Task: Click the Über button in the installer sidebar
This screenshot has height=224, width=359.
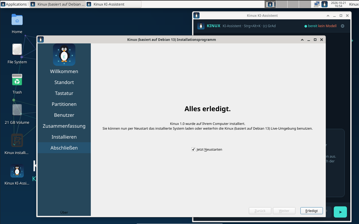Action: (x=64, y=213)
